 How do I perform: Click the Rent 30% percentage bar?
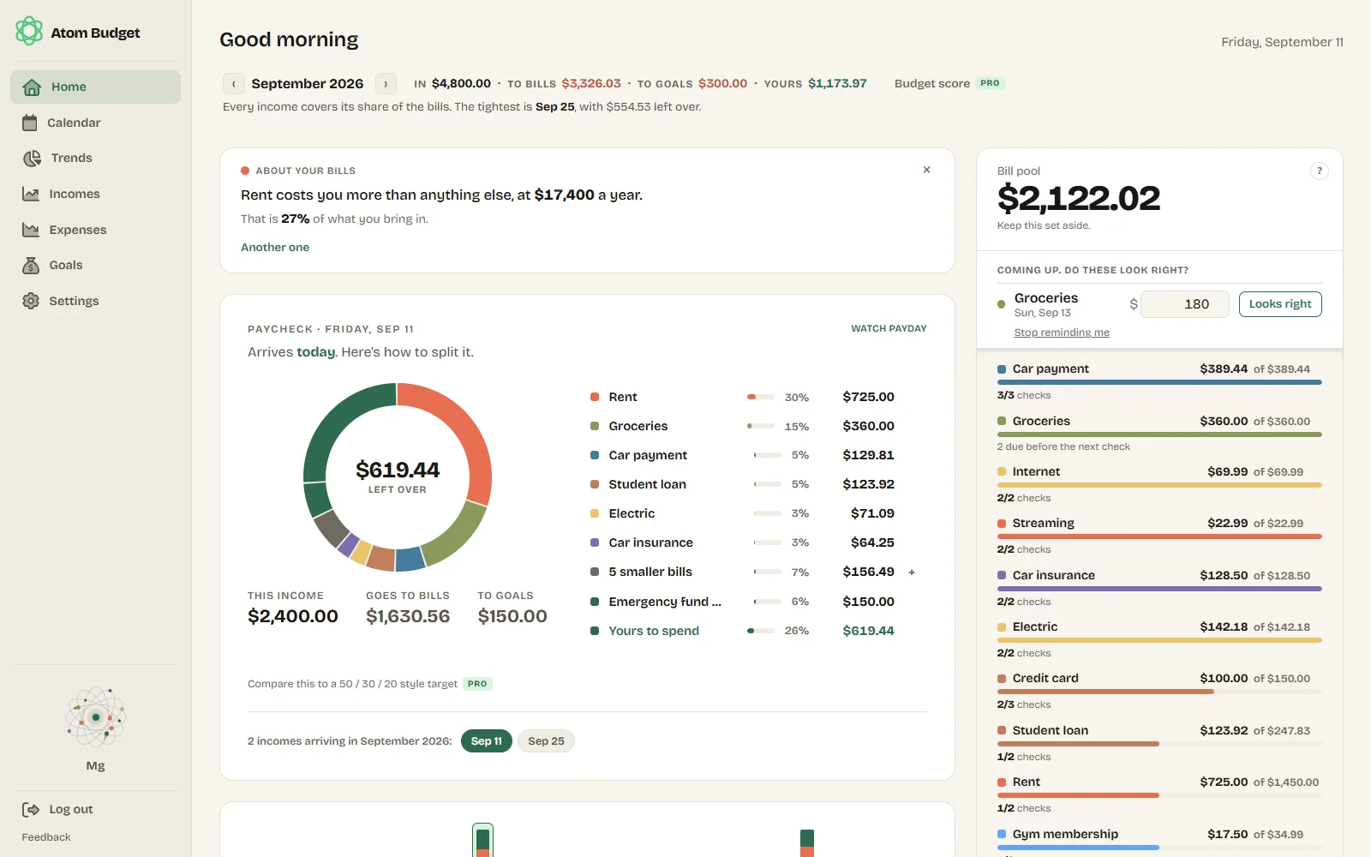[761, 397]
